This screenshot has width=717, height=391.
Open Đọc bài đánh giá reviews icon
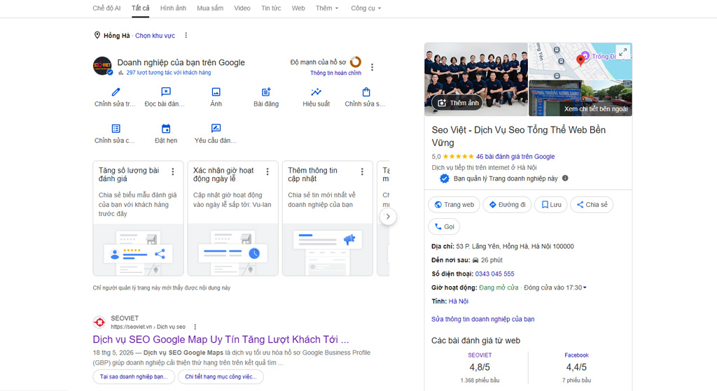pyautogui.click(x=166, y=92)
